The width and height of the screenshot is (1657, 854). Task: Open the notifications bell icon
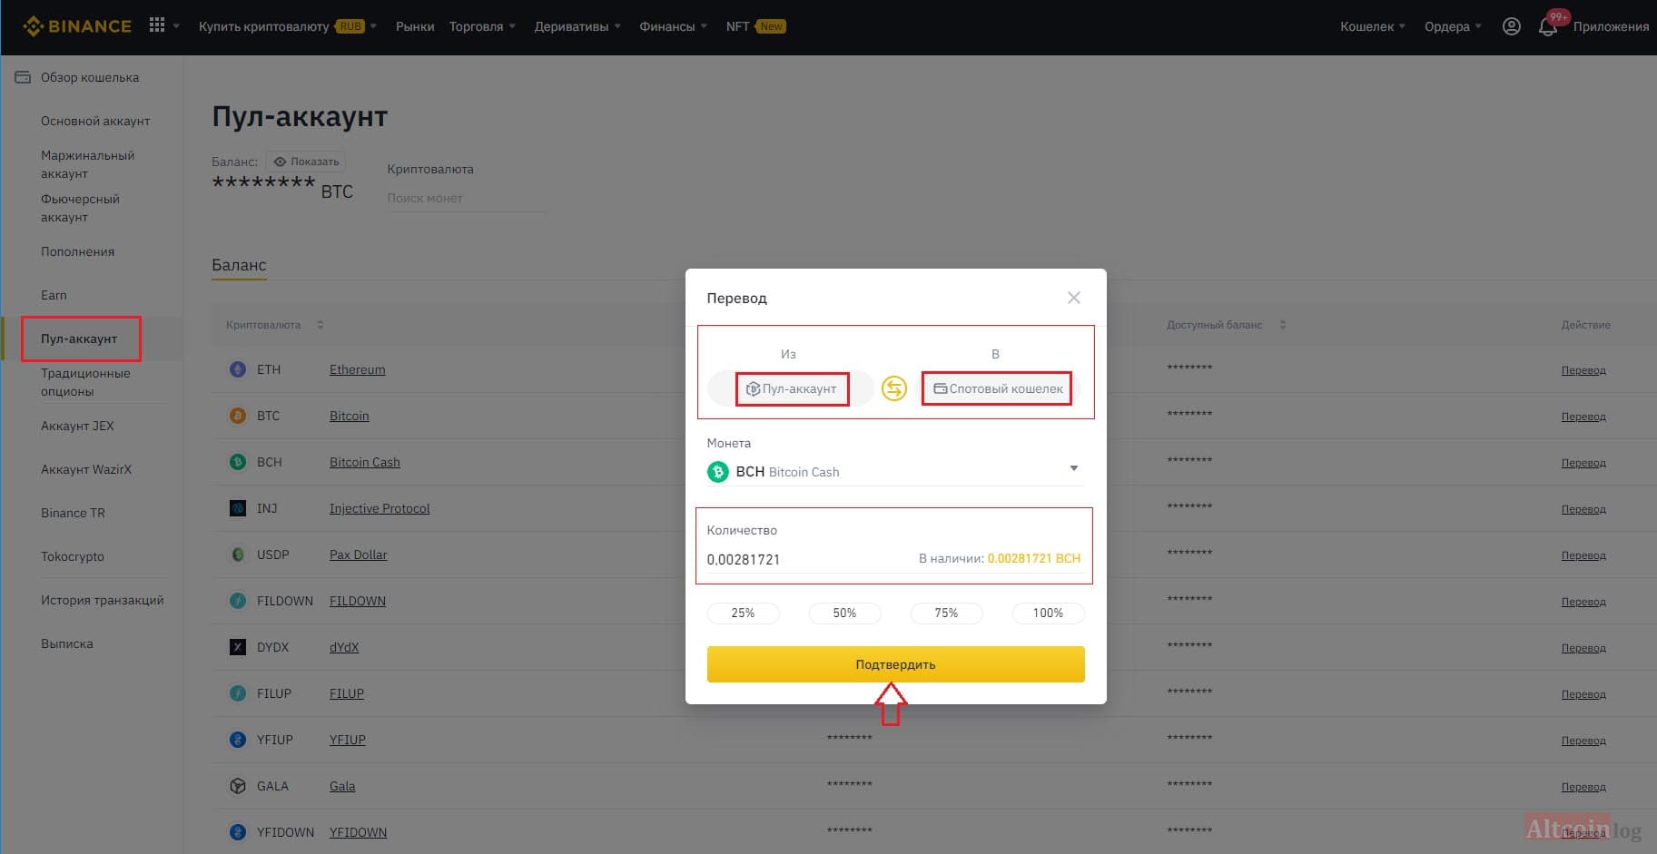tap(1548, 27)
